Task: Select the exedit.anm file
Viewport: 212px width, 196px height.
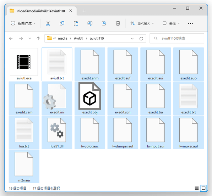Action: [90, 64]
